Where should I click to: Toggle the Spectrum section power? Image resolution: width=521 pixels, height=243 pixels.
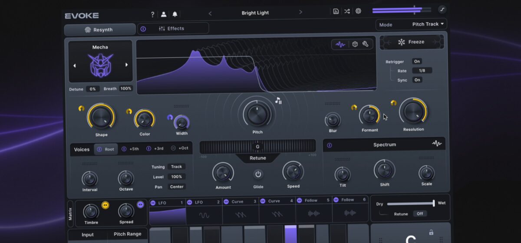(330, 145)
